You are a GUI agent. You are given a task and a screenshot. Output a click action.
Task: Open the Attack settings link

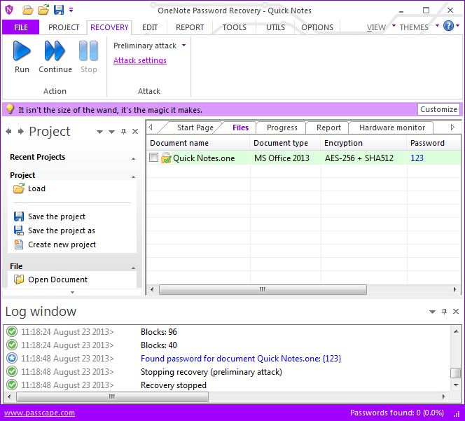coord(140,60)
